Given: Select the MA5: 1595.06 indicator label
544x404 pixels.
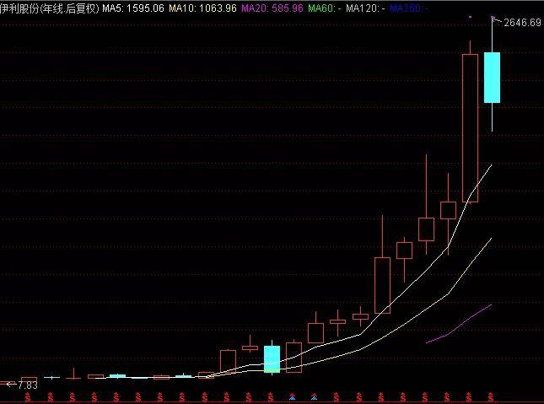Looking at the screenshot, I should (x=133, y=8).
